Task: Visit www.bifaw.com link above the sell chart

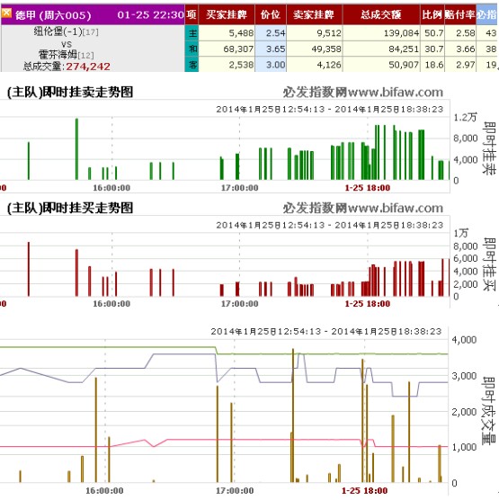Action: tap(396, 92)
